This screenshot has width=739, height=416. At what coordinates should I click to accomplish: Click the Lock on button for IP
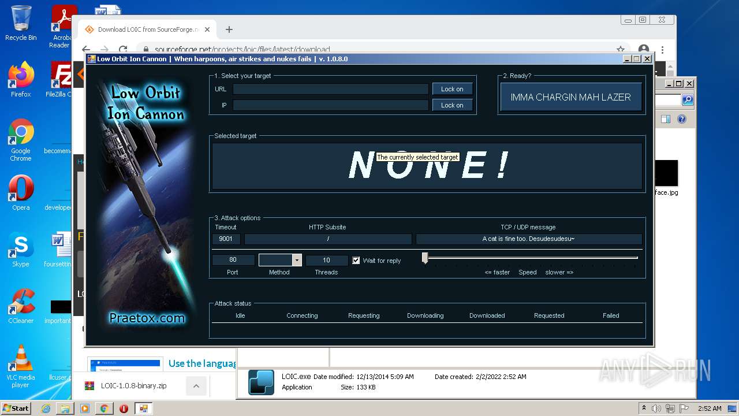pos(452,105)
